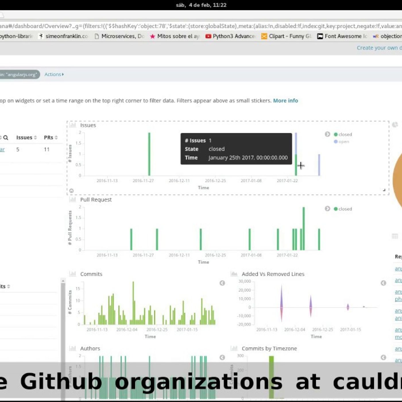Viewport: 402px width, 402px height.
Task: Click the Pull Request panel chart icon
Action: click(x=73, y=200)
